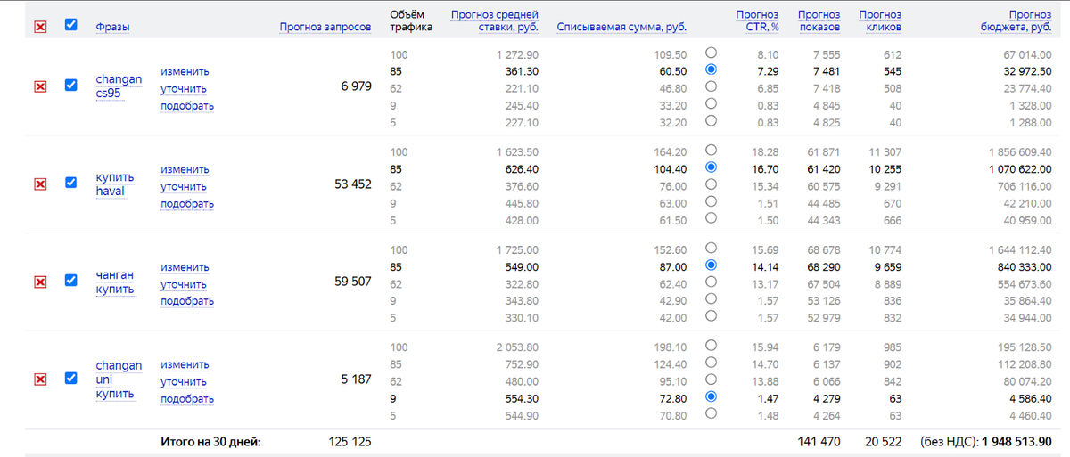Click the 53 452 requests forecast value
The image size is (1070, 457).
[352, 184]
